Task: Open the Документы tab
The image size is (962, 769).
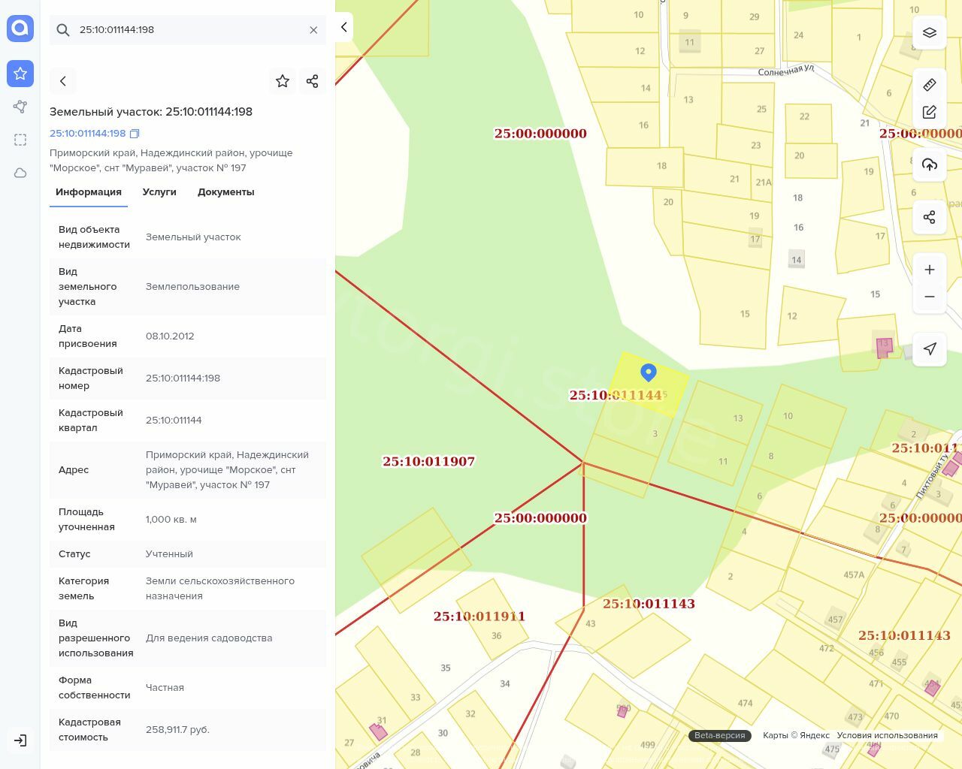Action: point(225,192)
